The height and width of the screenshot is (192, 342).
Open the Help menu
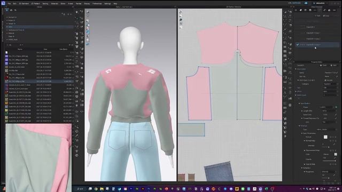[x=115, y=4]
